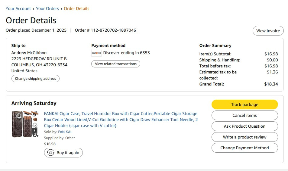Click the Buy it again button
The height and width of the screenshot is (171, 288).
coord(63,153)
